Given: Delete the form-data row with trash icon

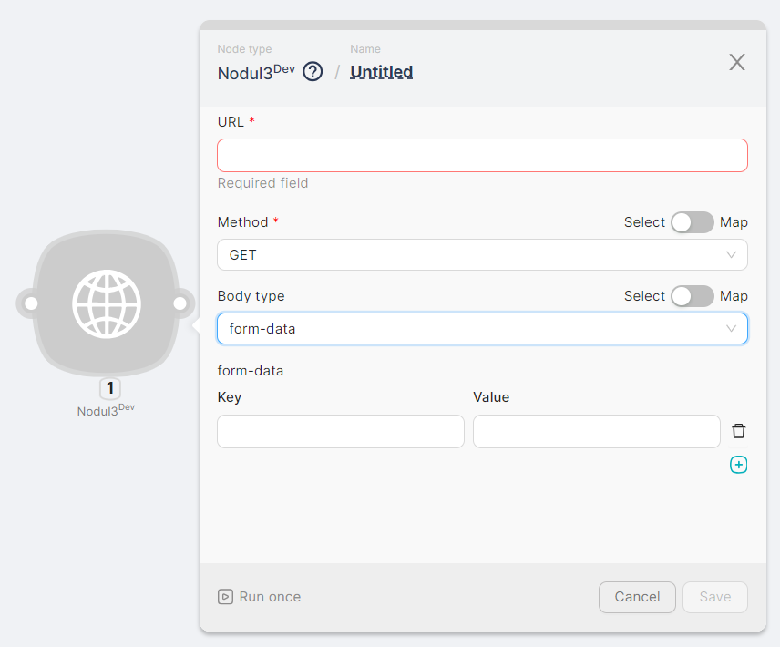Looking at the screenshot, I should 738,431.
